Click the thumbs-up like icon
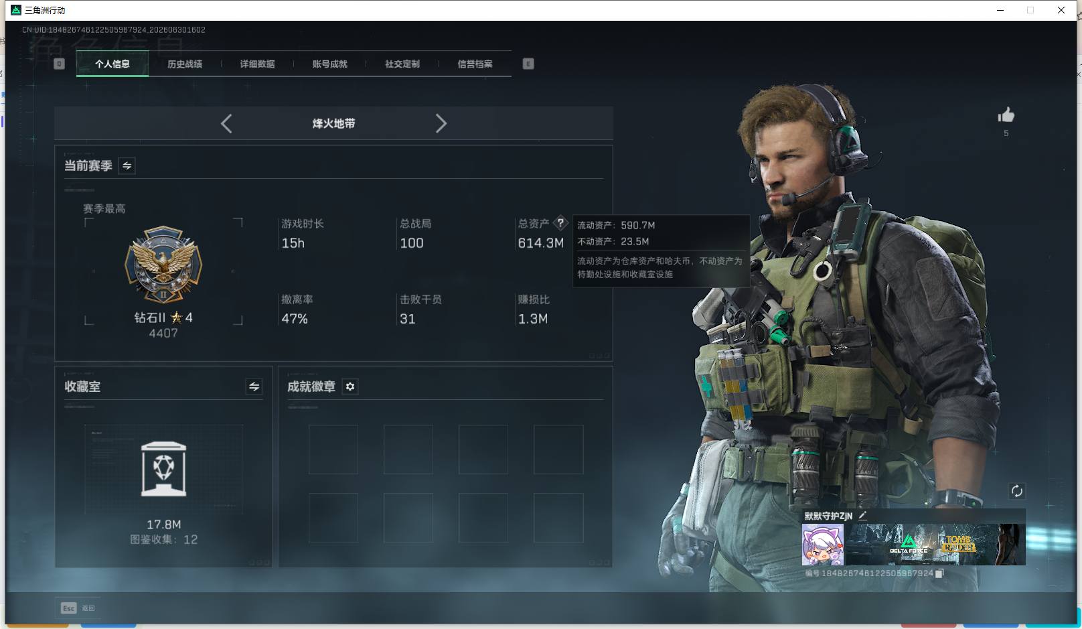The width and height of the screenshot is (1082, 629). pyautogui.click(x=1006, y=115)
